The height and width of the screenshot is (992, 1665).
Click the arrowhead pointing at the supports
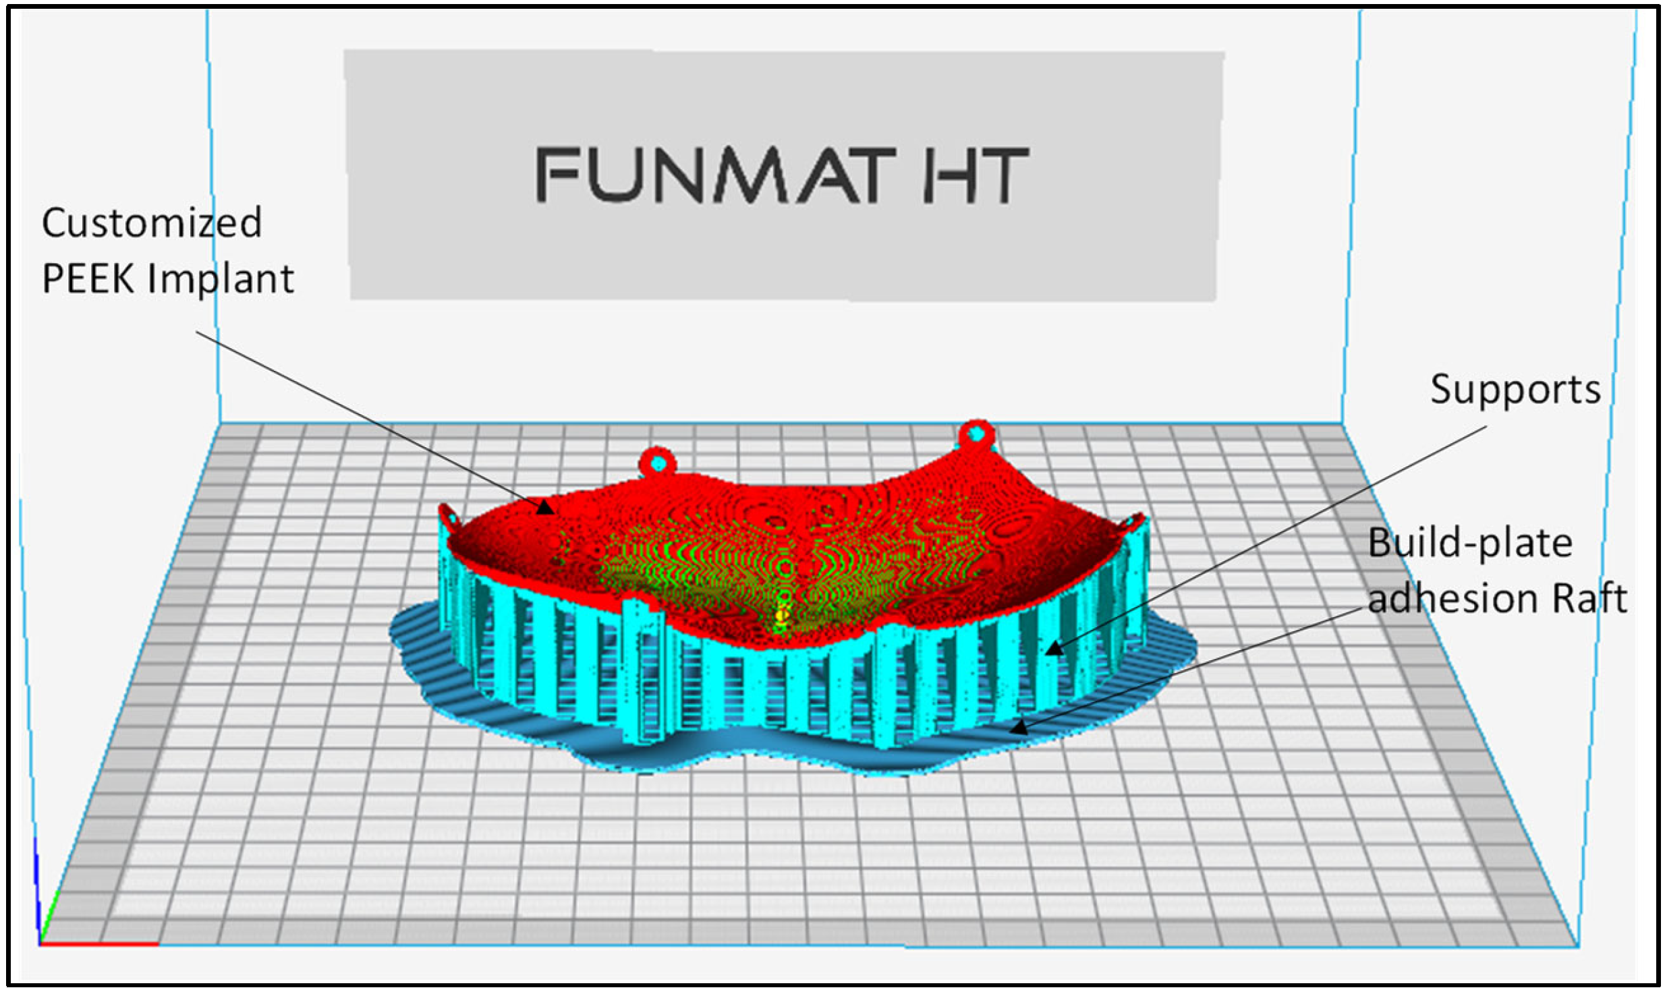[x=1054, y=649]
